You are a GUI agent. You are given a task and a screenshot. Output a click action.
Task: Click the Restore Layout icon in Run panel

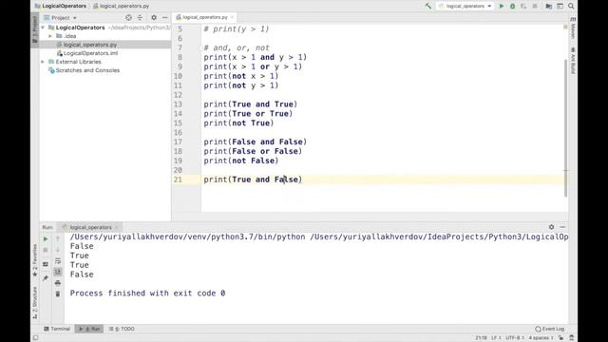coord(46,264)
